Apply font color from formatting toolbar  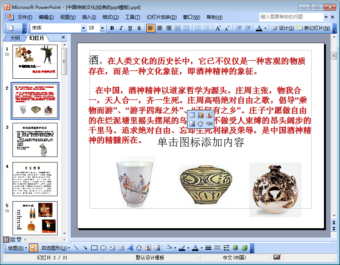(x=259, y=28)
